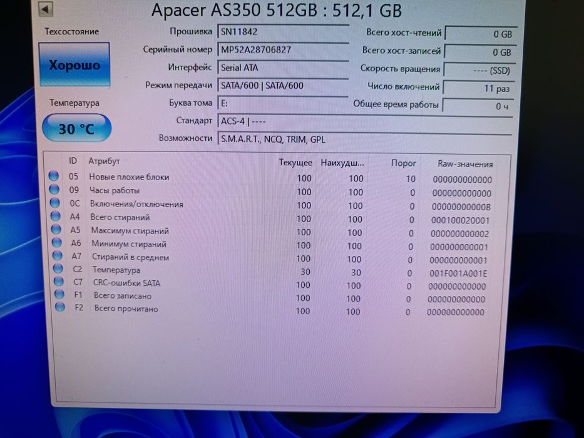Select attribute text 'Всего стираний'
The height and width of the screenshot is (438, 584).
pyautogui.click(x=120, y=217)
